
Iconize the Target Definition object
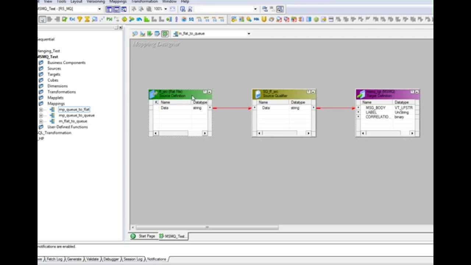point(417,92)
